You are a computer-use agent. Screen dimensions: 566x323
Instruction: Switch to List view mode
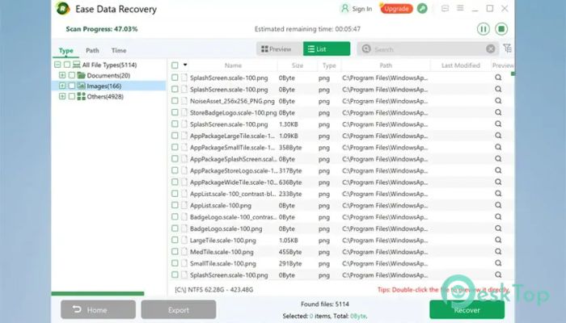[x=327, y=49]
